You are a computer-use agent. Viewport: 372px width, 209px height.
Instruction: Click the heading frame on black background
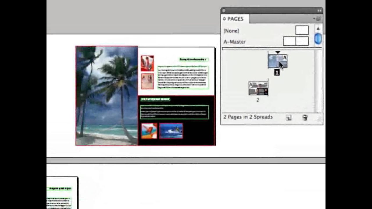(x=155, y=99)
